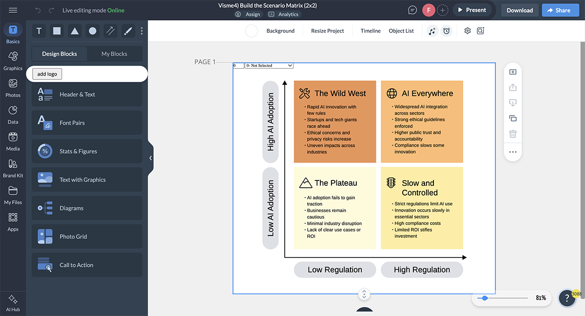Image resolution: width=585 pixels, height=316 pixels.
Task: Select the triangle shape tool
Action: [x=75, y=31]
